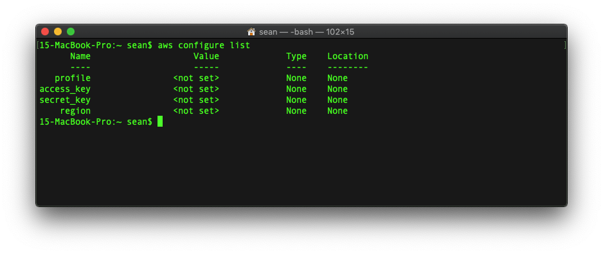This screenshot has width=603, height=254.
Task: Click the "profile" row name
Action: (73, 78)
